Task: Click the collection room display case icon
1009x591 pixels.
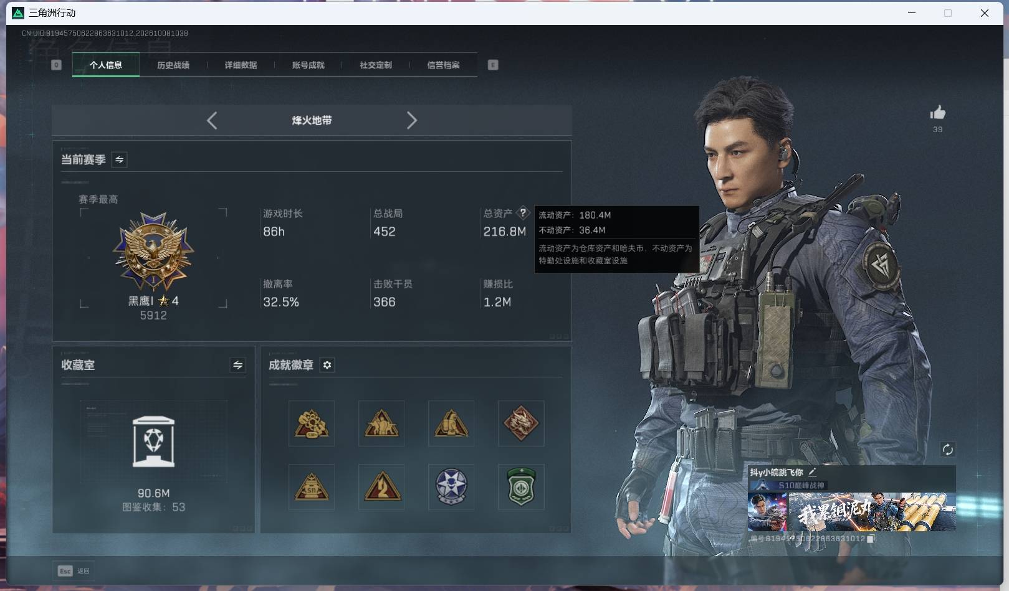Action: pyautogui.click(x=153, y=442)
